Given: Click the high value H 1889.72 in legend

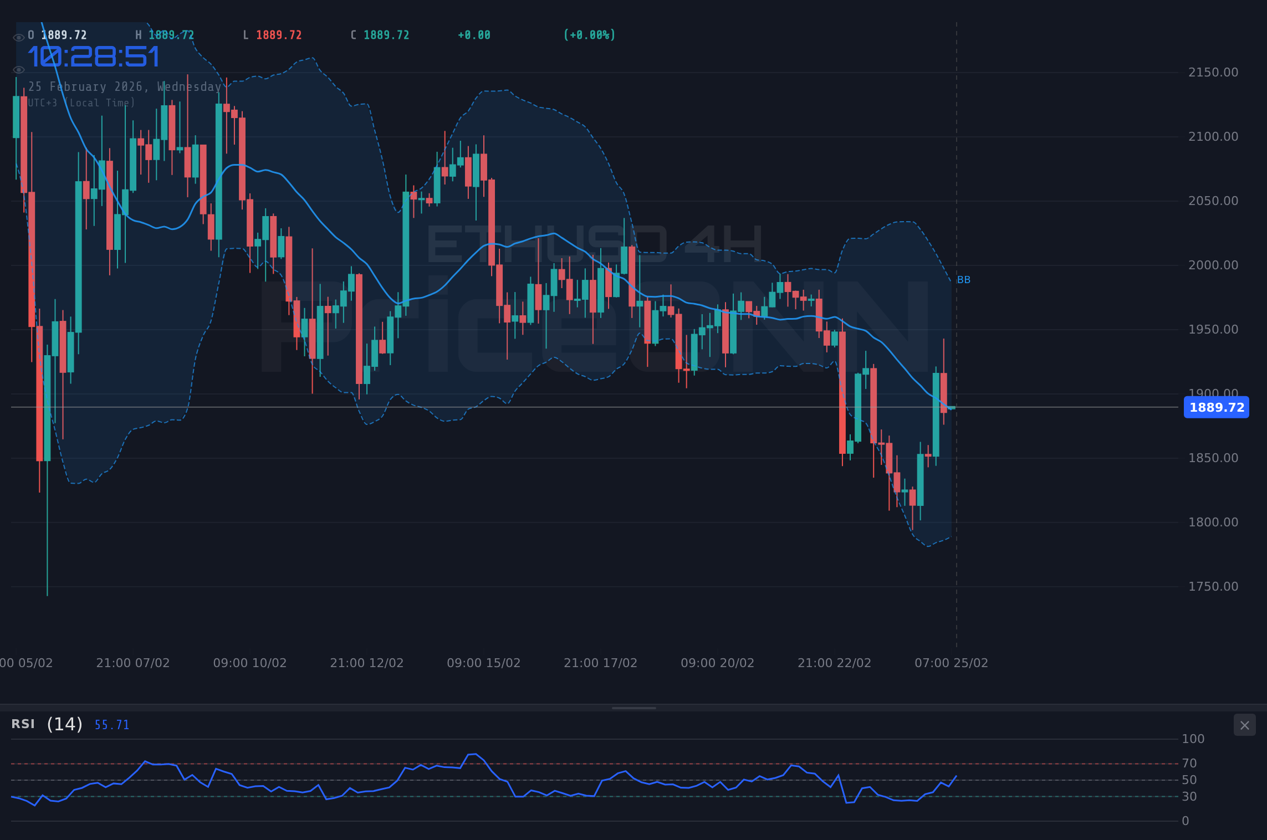Looking at the screenshot, I should pos(165,34).
